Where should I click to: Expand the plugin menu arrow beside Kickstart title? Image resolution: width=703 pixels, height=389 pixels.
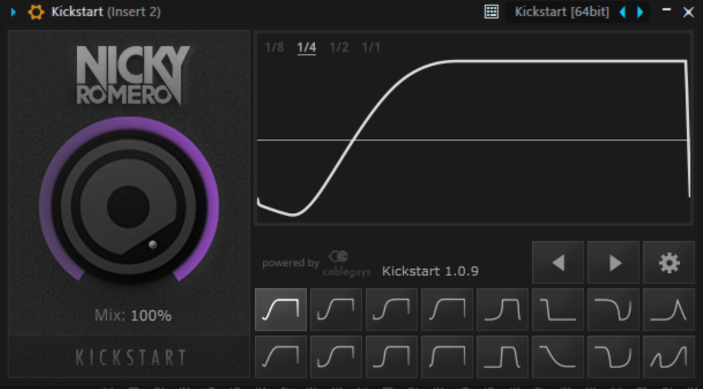13,12
